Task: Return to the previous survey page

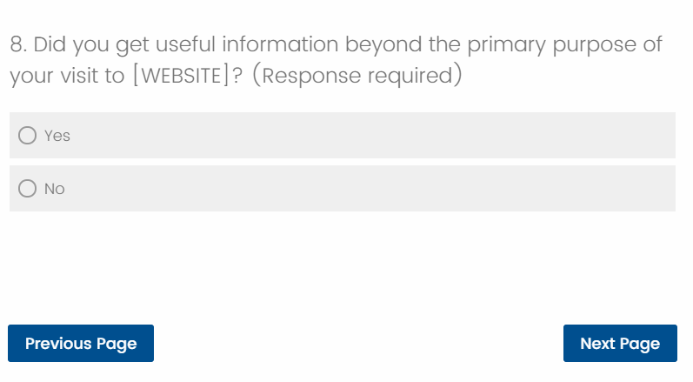Action: point(81,344)
